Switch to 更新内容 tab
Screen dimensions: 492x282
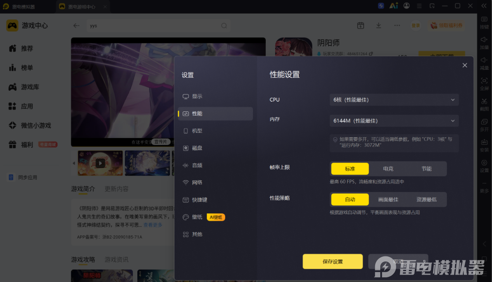click(116, 189)
